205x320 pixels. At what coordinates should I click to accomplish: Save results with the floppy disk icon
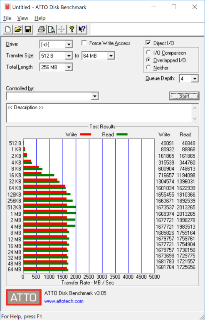click(28, 30)
